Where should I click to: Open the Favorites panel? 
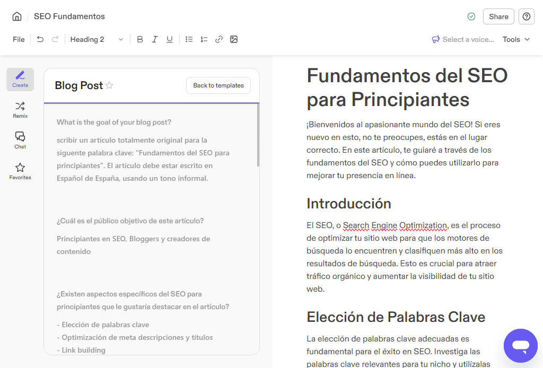point(20,171)
